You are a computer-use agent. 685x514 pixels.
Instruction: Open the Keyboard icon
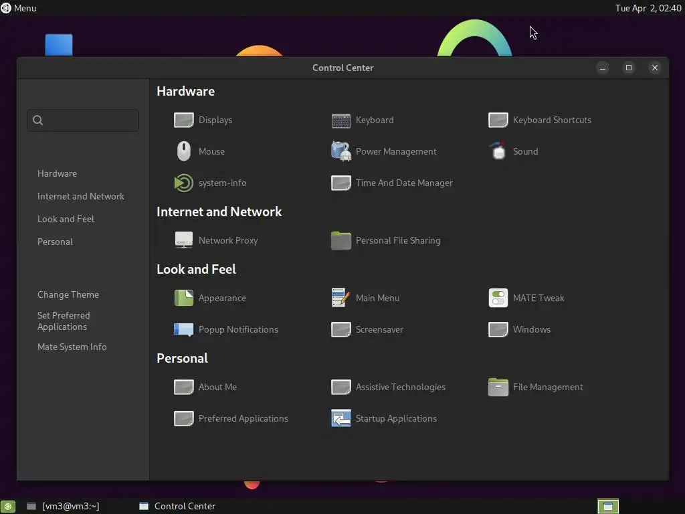coord(340,120)
